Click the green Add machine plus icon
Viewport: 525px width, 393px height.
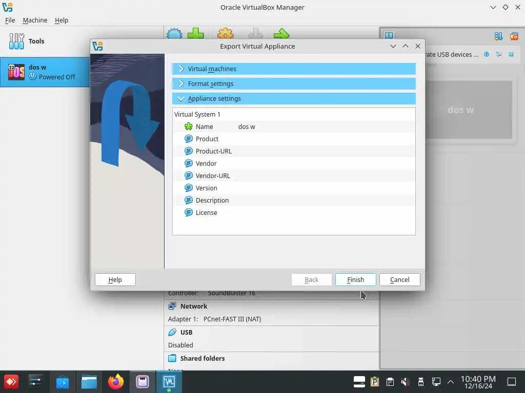[x=195, y=33]
